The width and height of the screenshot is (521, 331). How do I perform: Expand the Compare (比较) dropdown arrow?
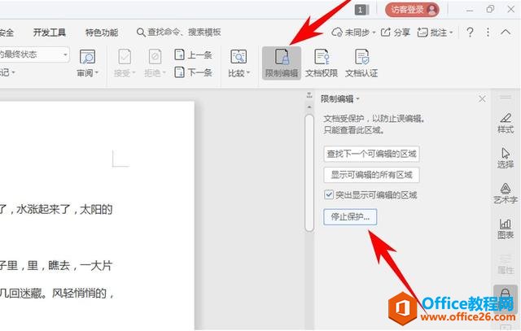point(248,73)
